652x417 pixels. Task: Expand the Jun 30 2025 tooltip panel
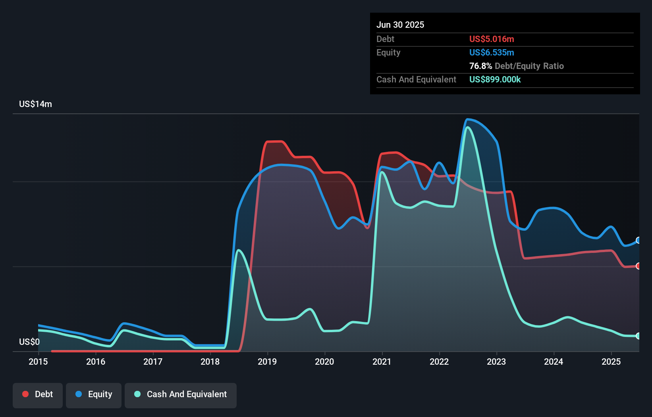pyautogui.click(x=400, y=25)
